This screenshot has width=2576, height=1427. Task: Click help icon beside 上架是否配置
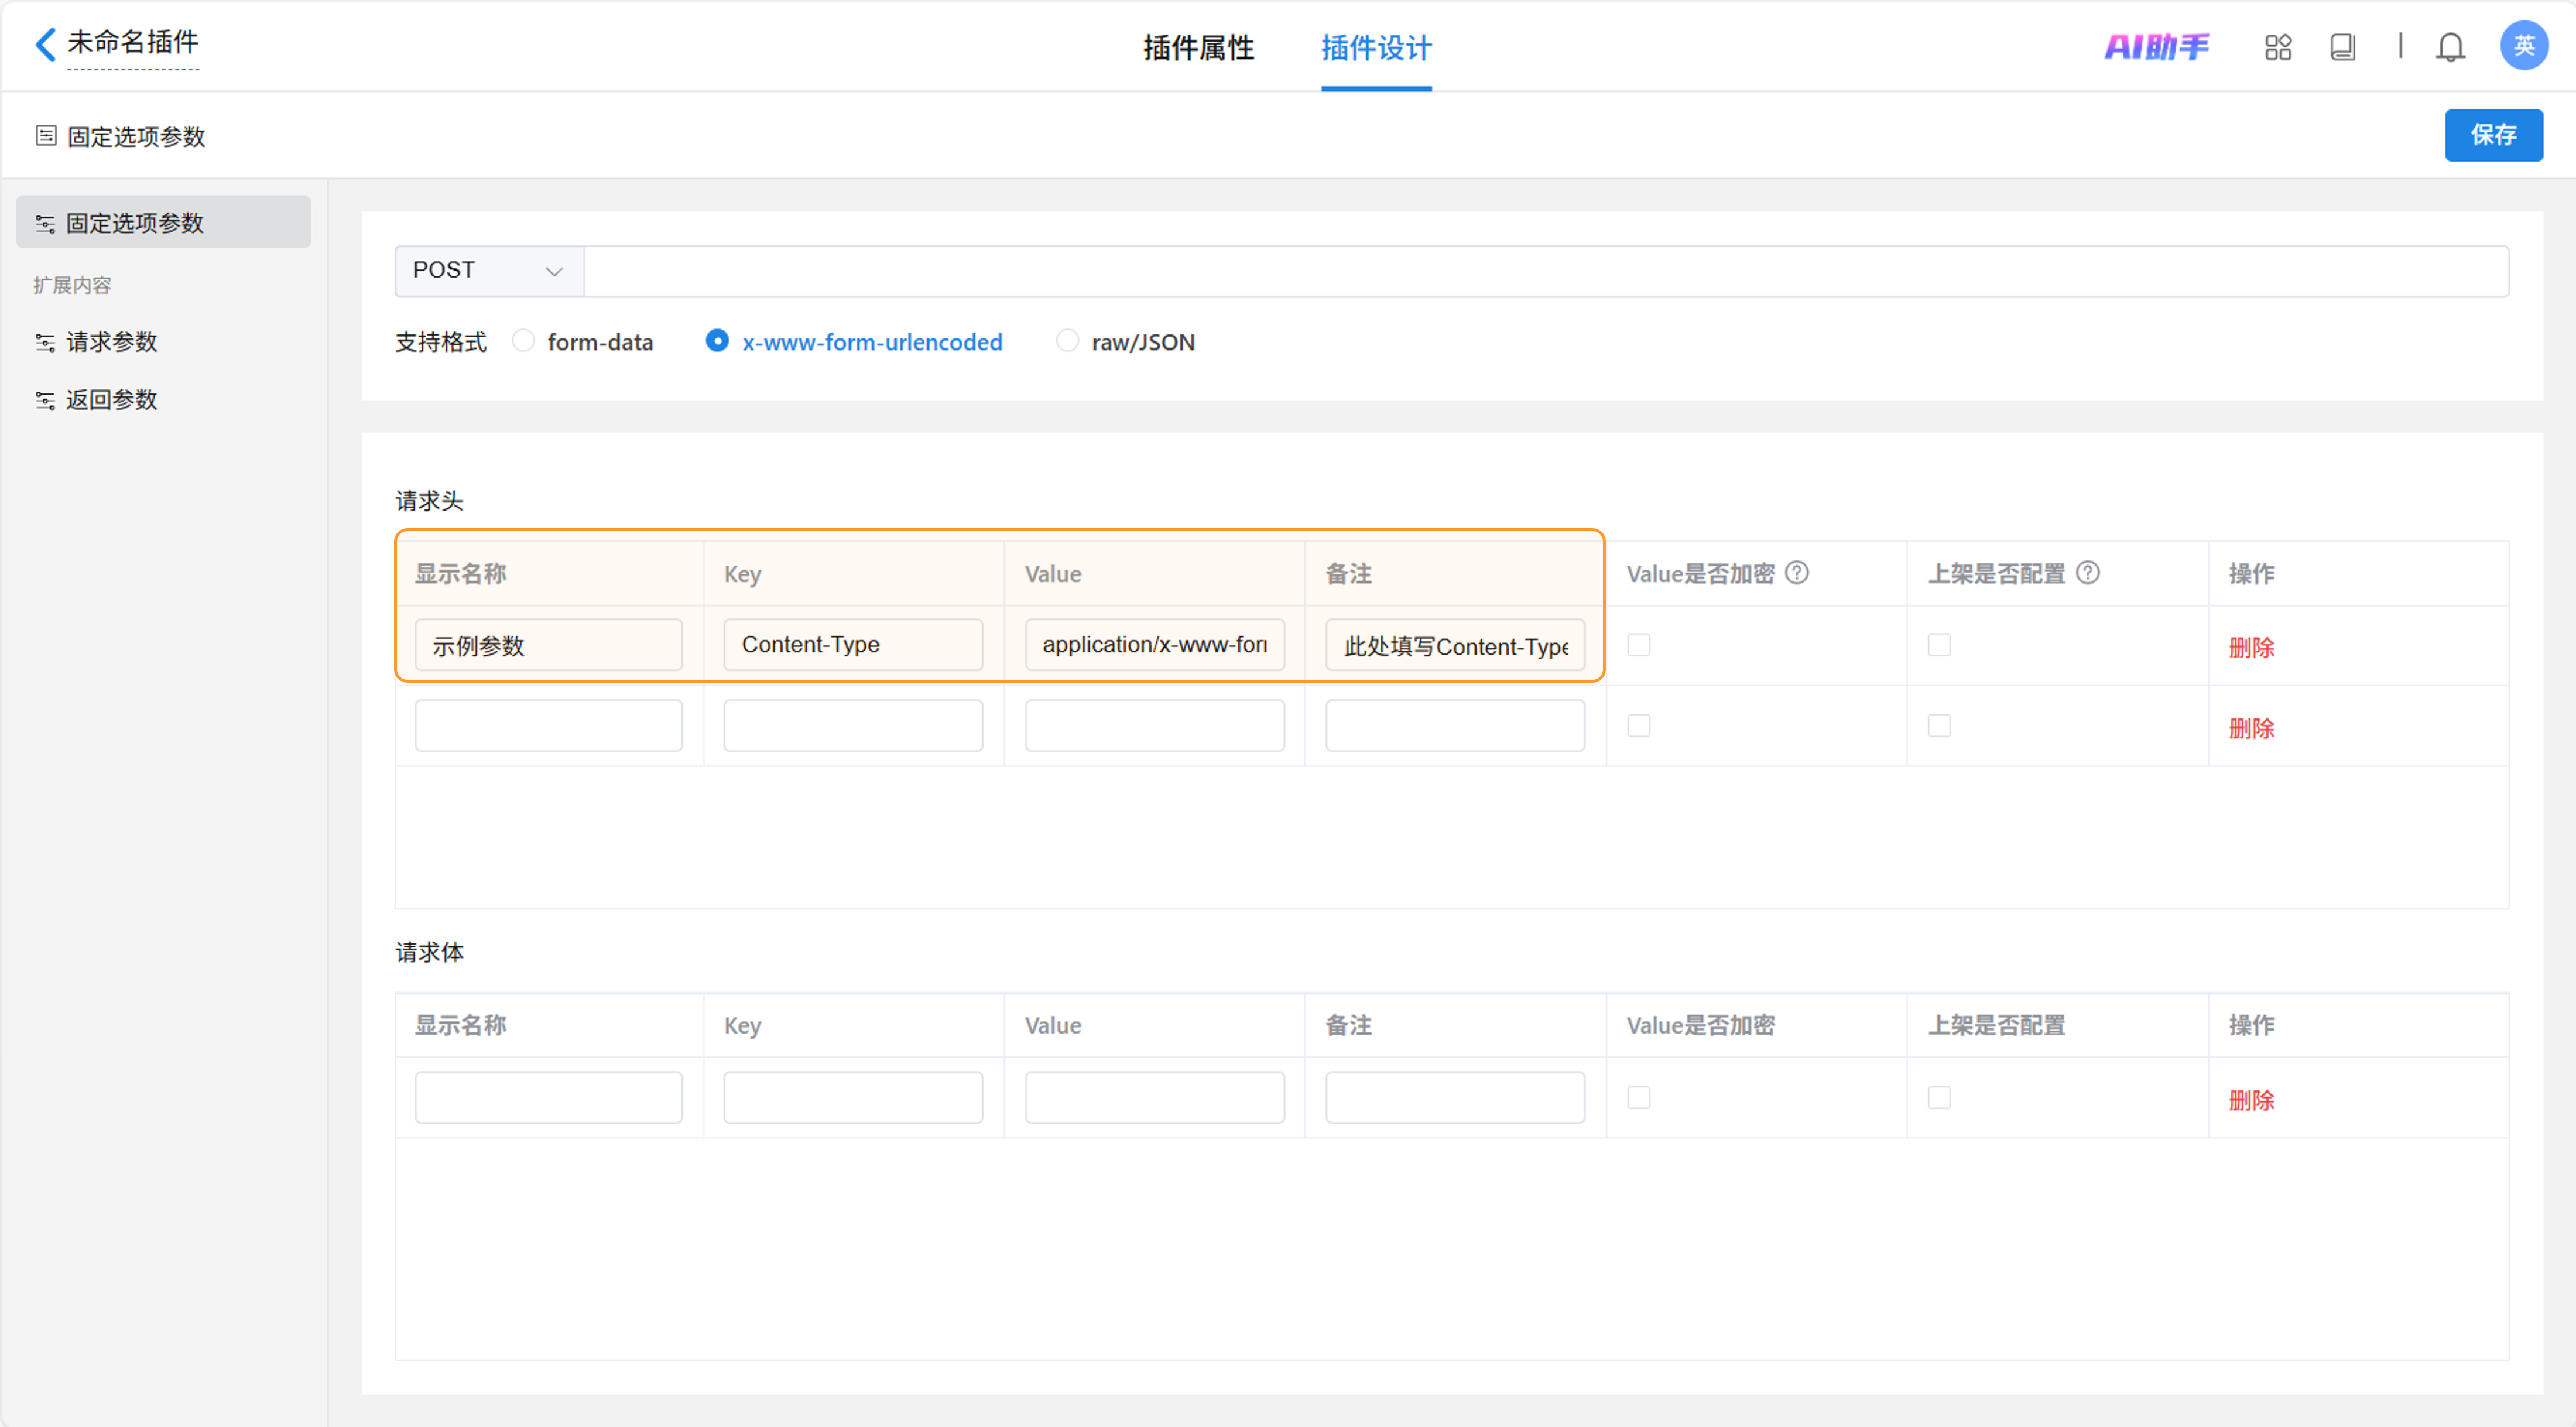click(x=2088, y=573)
